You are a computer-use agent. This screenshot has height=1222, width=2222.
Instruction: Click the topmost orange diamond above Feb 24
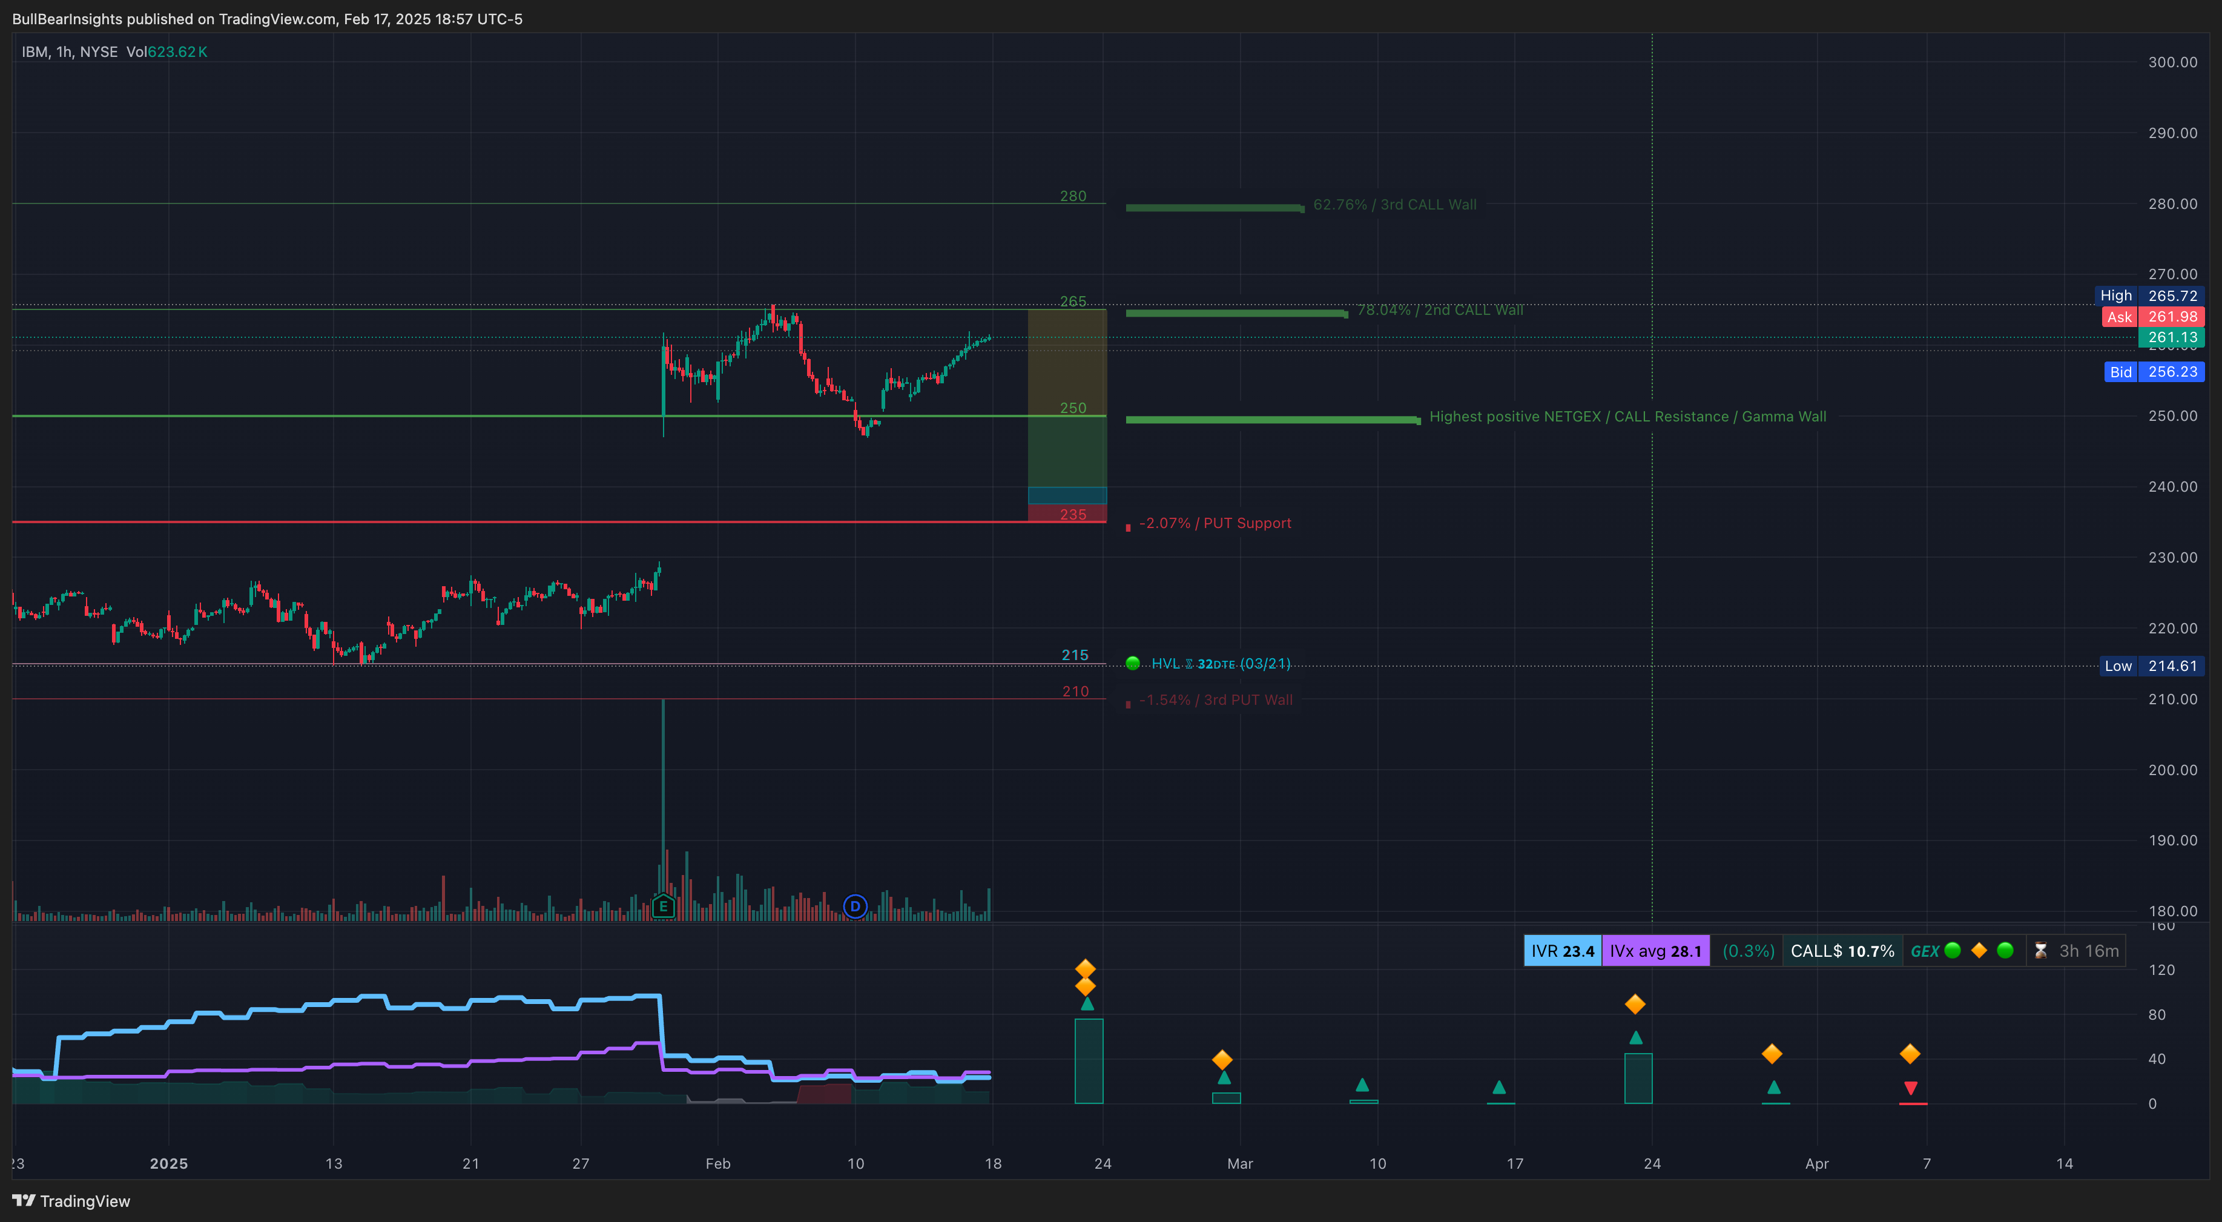click(1085, 968)
